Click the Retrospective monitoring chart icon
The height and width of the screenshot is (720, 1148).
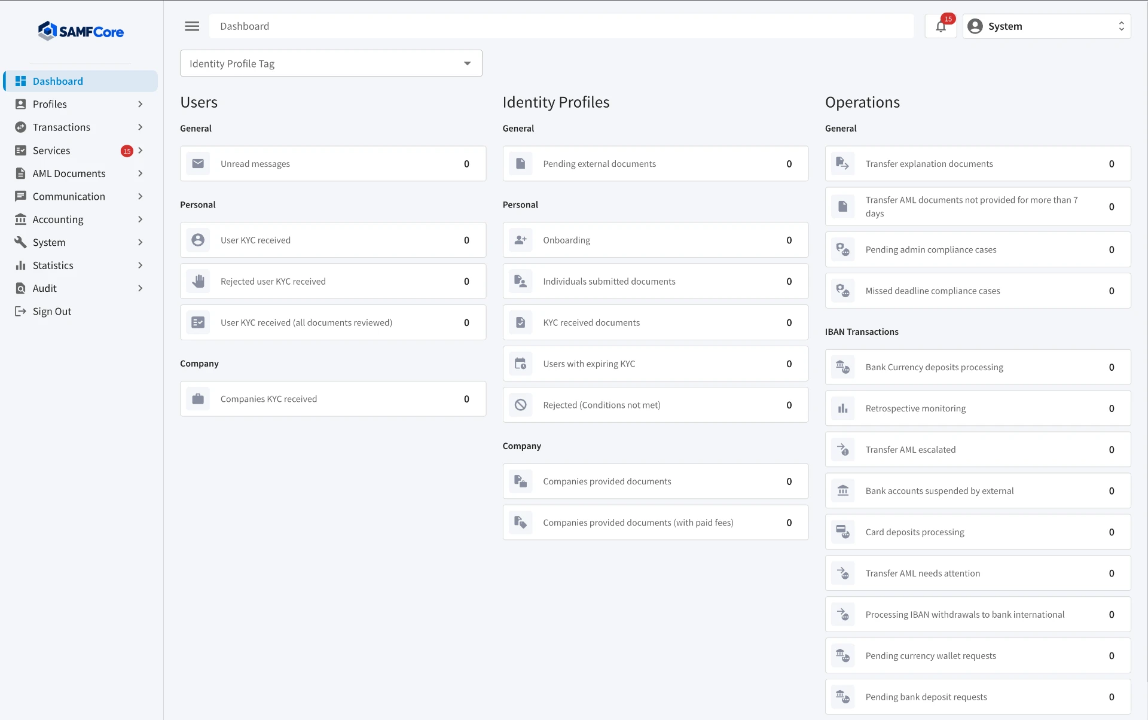point(843,408)
